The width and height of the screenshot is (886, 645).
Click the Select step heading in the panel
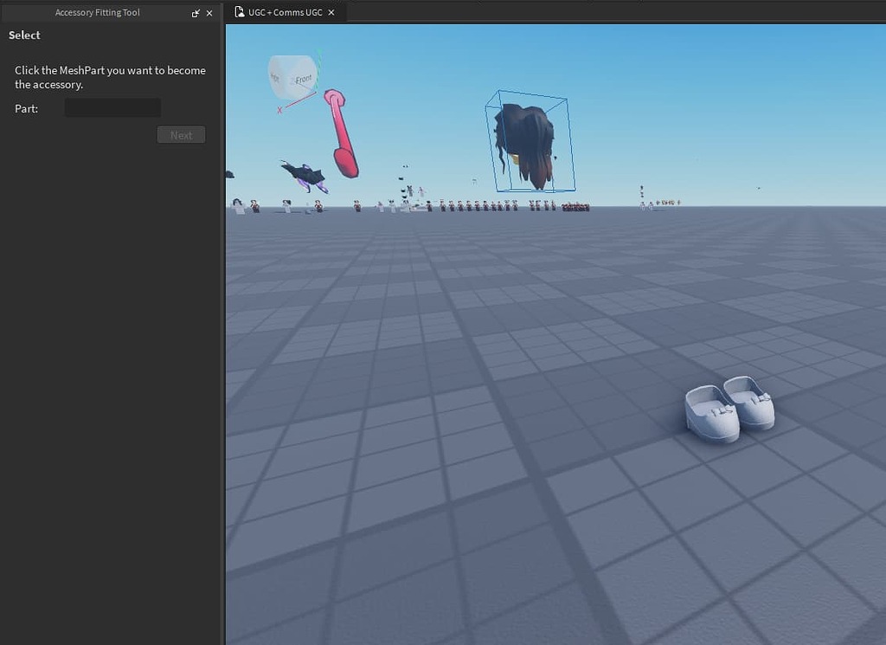[23, 35]
